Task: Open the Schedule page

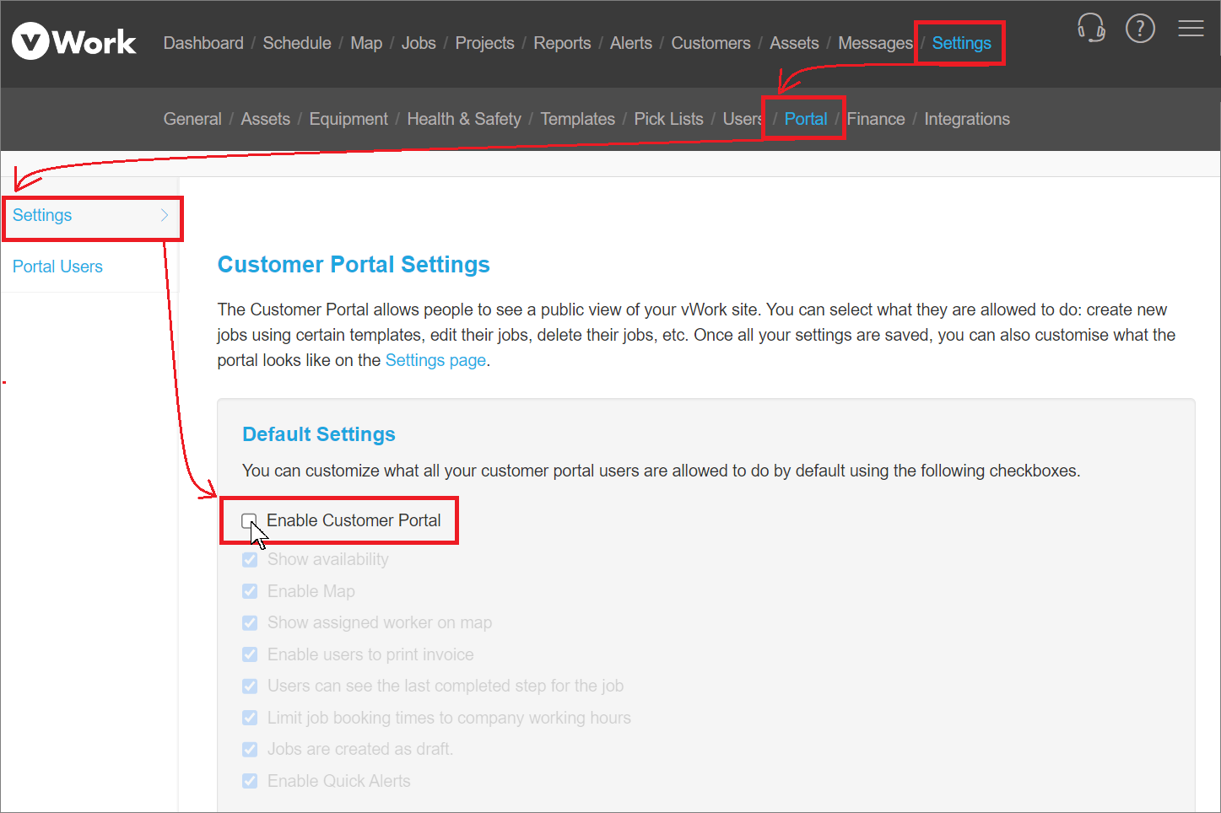Action: 297,43
